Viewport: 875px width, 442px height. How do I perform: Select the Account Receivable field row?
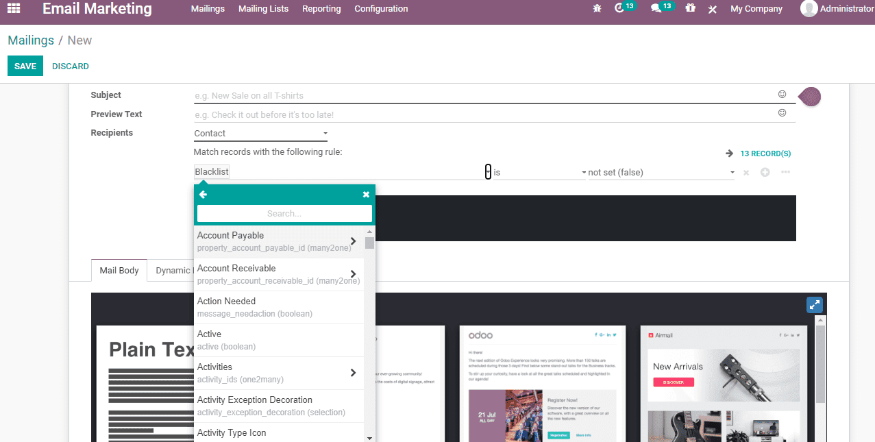coord(279,274)
